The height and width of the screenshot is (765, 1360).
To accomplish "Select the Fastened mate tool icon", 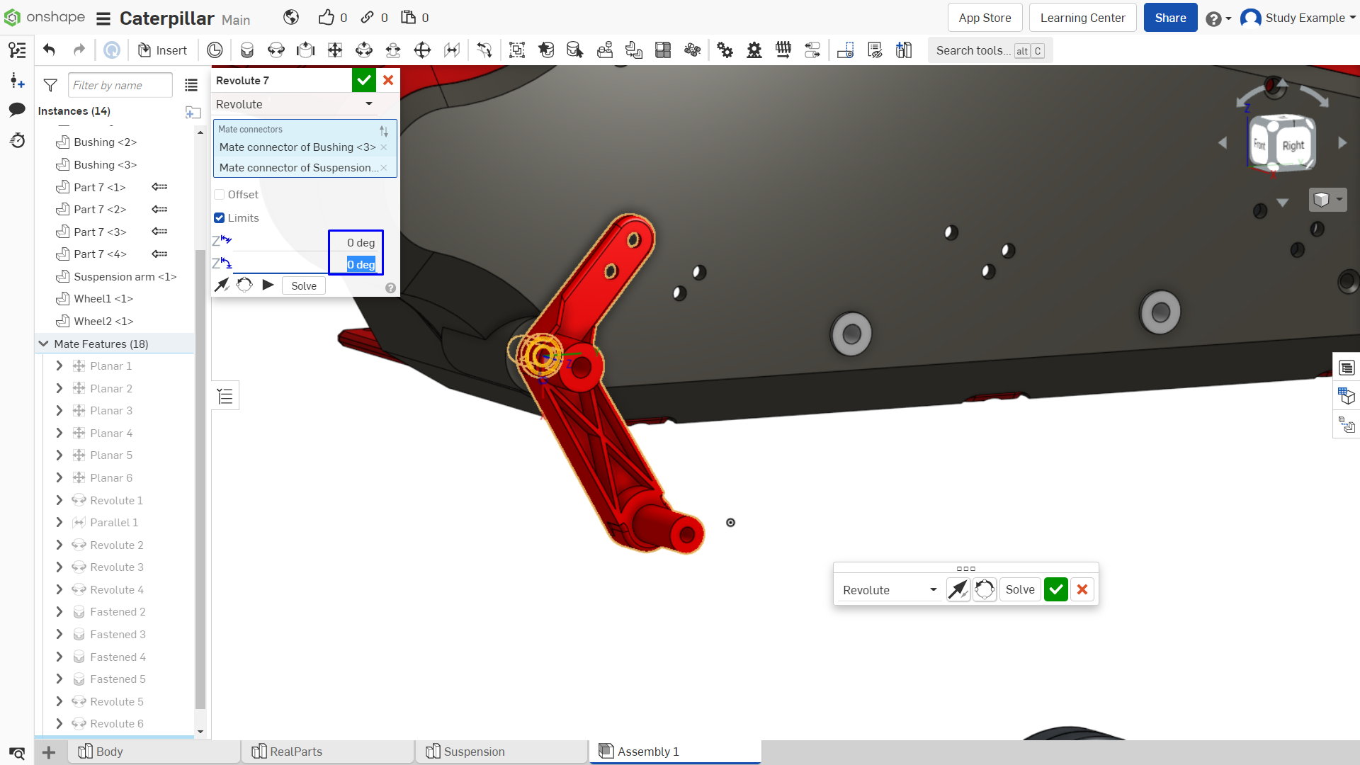I will [247, 50].
